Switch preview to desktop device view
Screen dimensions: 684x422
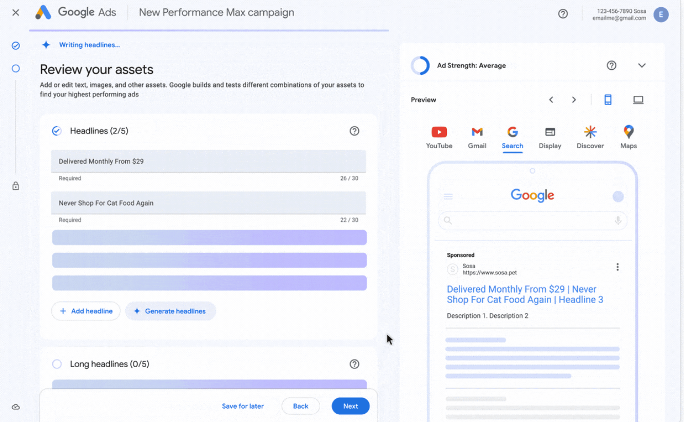(638, 100)
